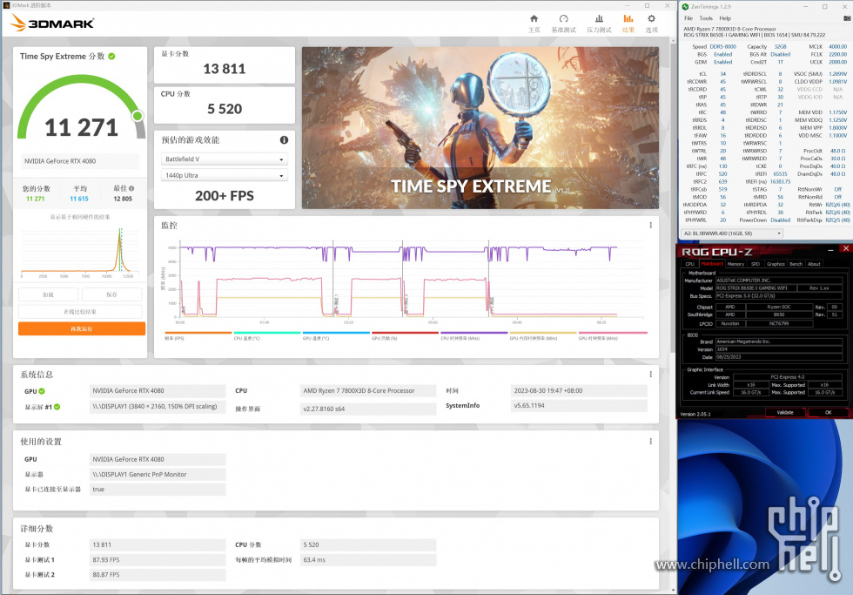Switch to the About tab in ROG CPU-Z

coord(814,264)
